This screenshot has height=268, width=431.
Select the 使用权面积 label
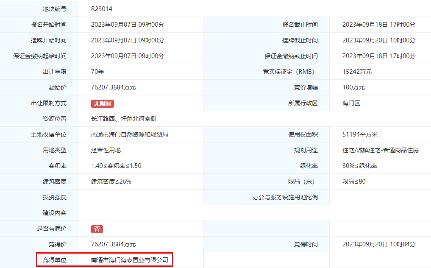pos(303,134)
